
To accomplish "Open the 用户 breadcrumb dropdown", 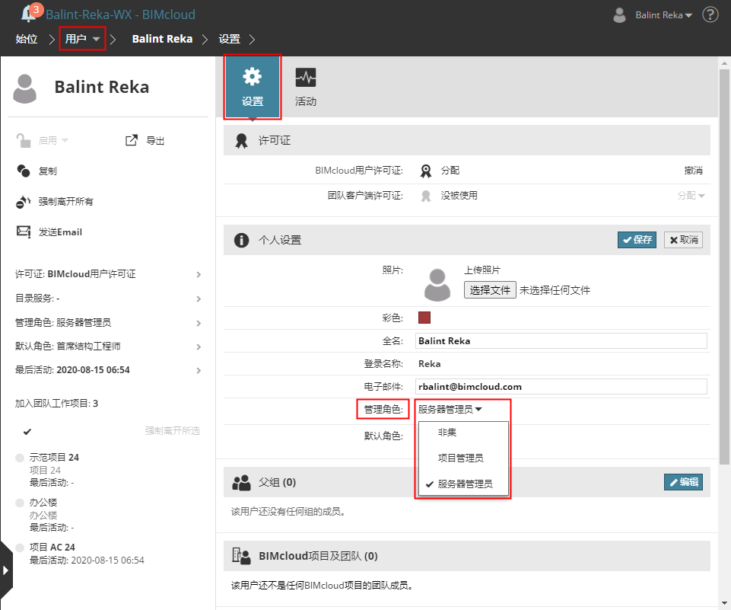I will tap(82, 39).
